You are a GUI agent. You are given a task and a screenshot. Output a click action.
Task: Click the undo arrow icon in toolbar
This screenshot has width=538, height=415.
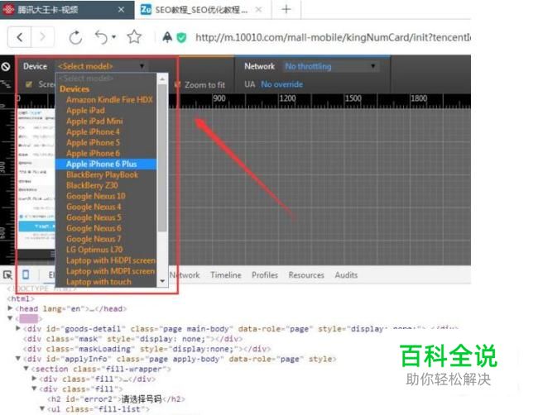[102, 37]
